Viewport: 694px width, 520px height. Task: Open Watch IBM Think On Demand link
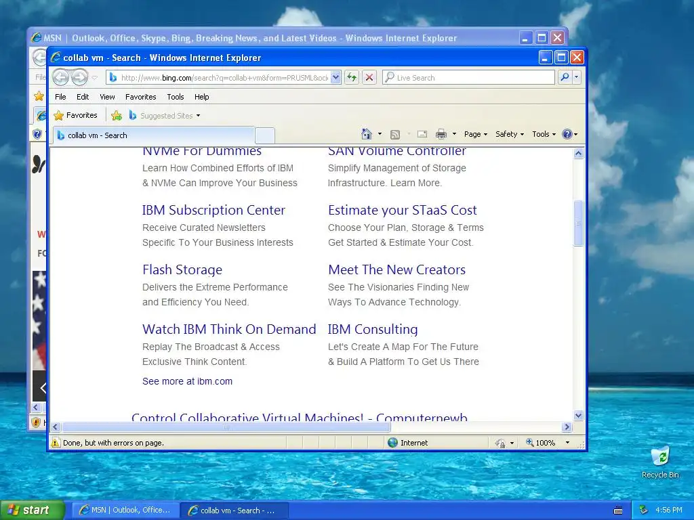(229, 329)
